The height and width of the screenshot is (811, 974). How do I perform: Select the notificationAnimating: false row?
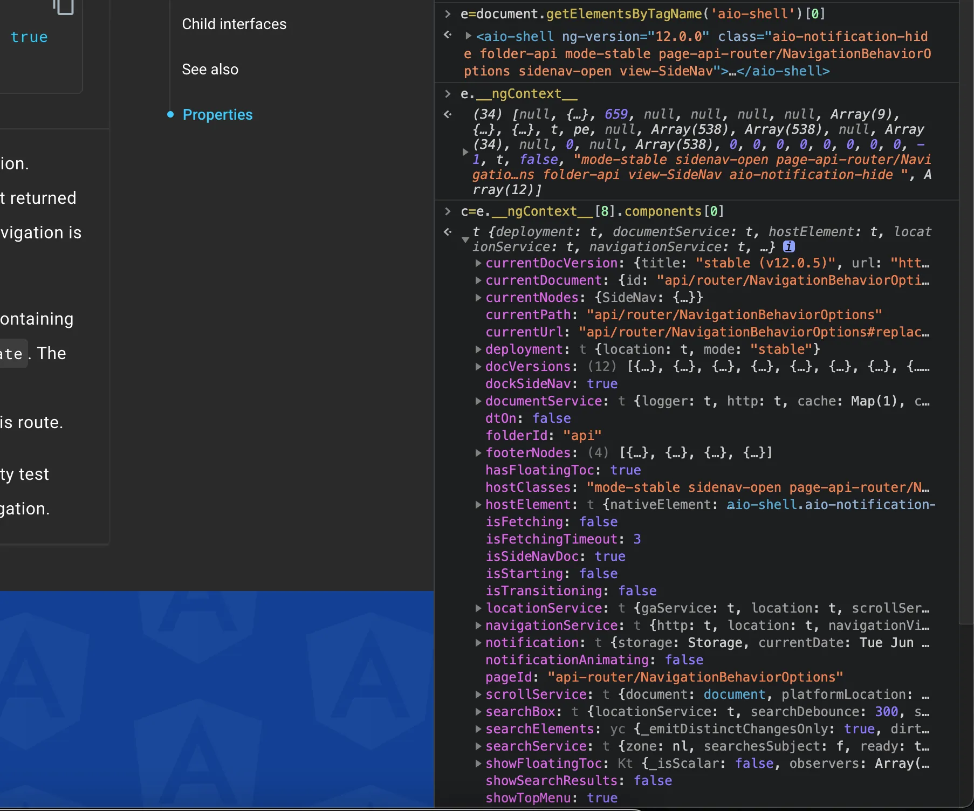click(594, 660)
